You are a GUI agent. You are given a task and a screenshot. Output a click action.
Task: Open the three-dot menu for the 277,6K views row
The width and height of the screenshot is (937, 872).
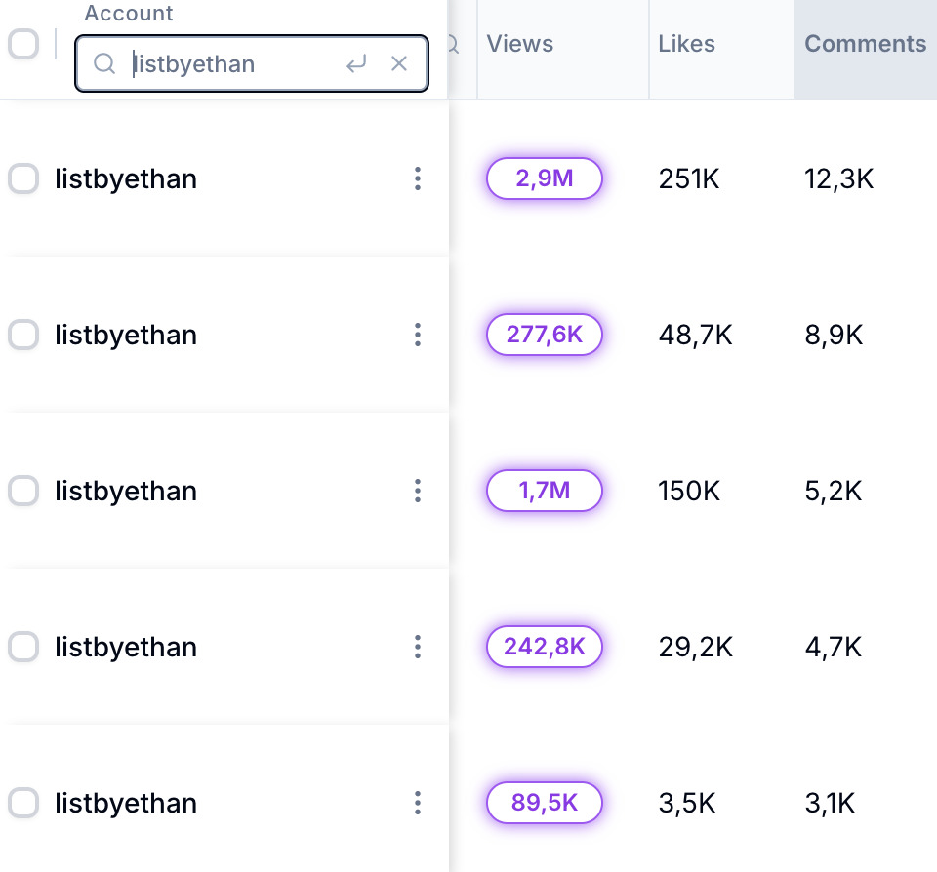pyautogui.click(x=418, y=335)
